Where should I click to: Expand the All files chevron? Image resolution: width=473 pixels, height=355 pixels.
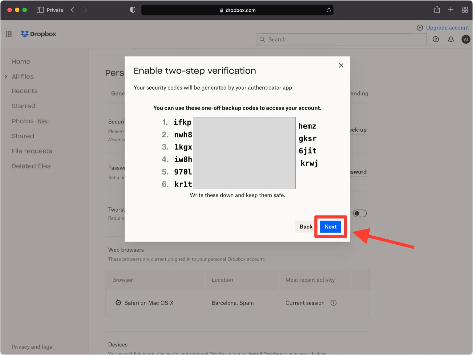[6, 76]
